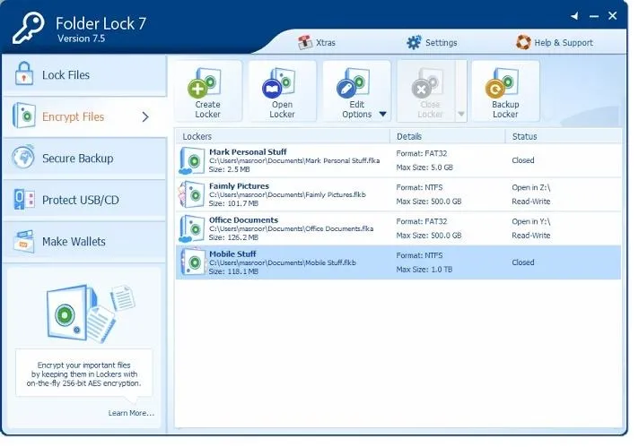Click the Open Locker book icon

(x=279, y=83)
